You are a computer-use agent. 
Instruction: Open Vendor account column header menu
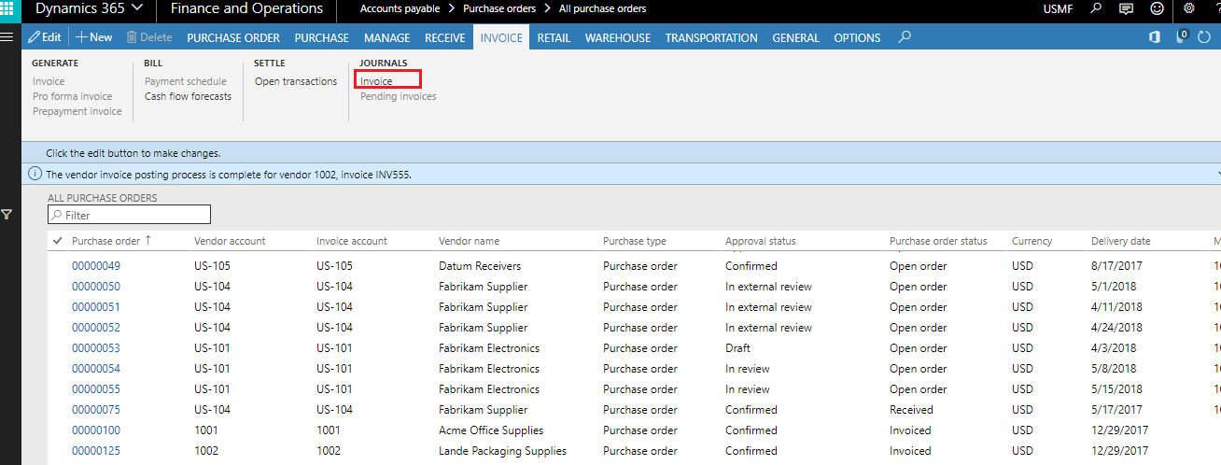tap(230, 241)
